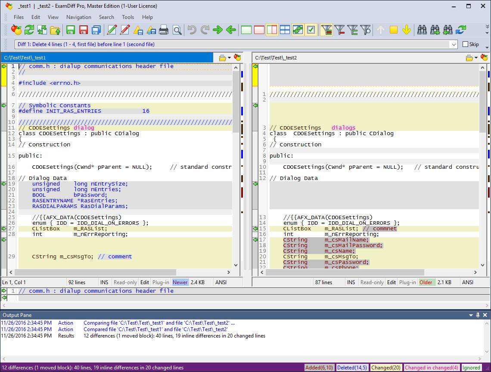Toggle the first filter funnel button

click(x=326, y=30)
